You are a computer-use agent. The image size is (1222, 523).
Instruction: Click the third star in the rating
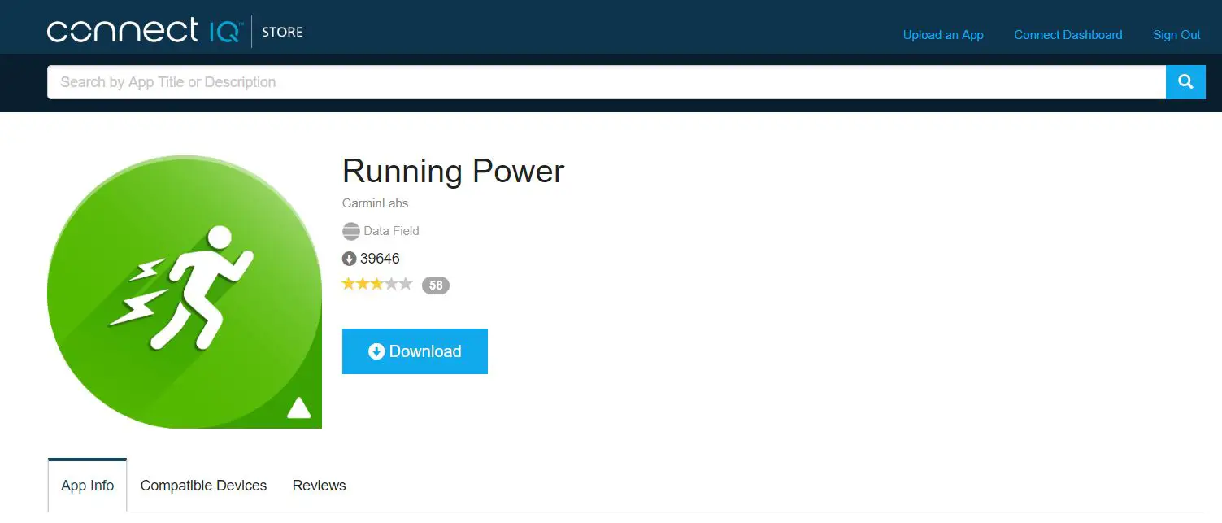(376, 283)
